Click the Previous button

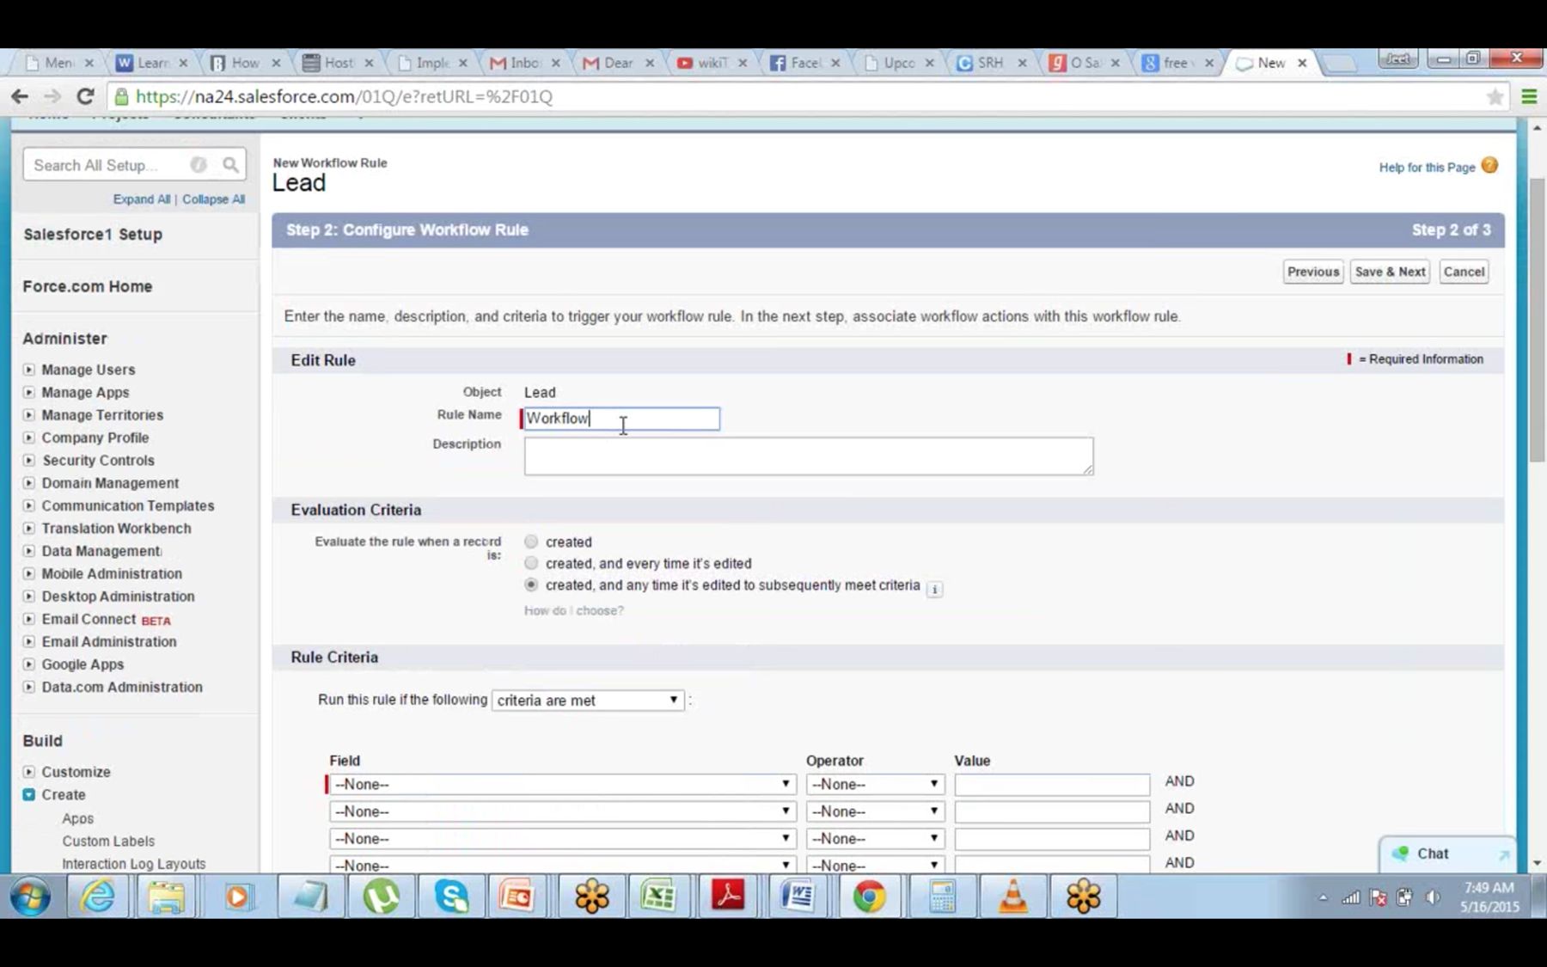tap(1313, 272)
